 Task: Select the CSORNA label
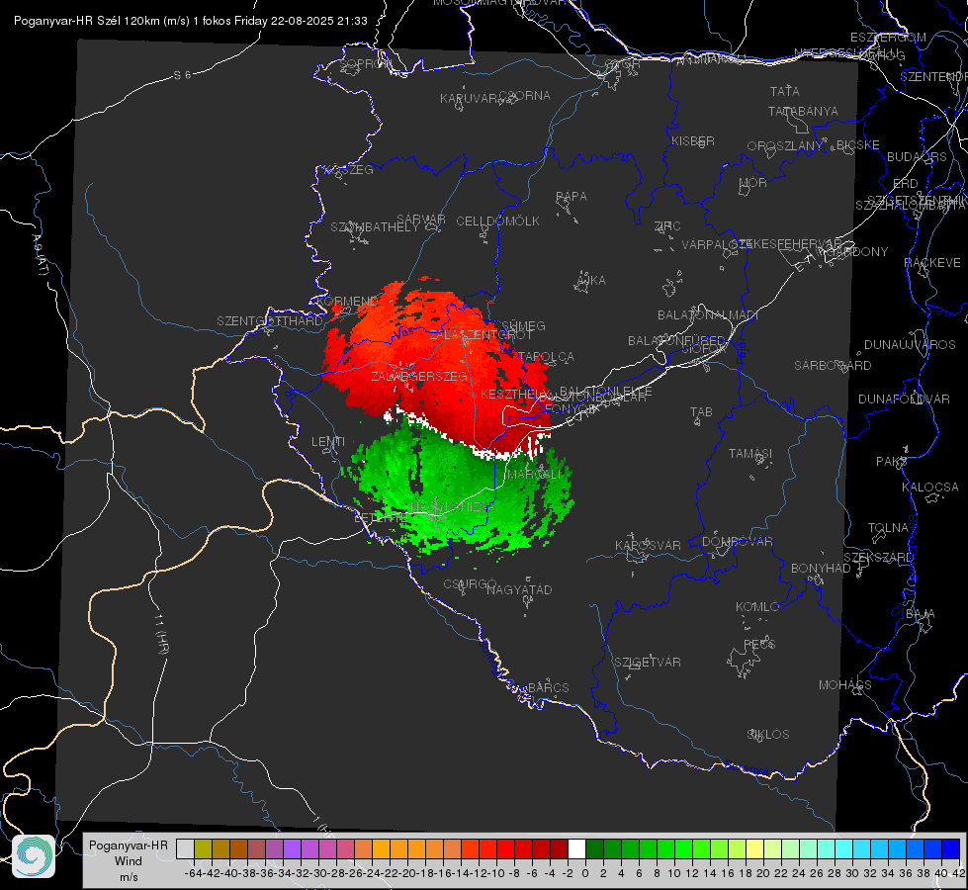(524, 96)
